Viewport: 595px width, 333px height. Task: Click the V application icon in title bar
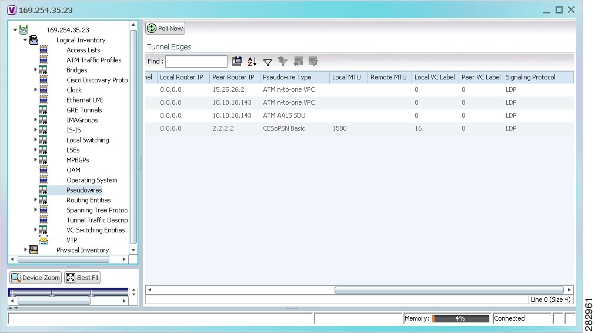point(12,10)
